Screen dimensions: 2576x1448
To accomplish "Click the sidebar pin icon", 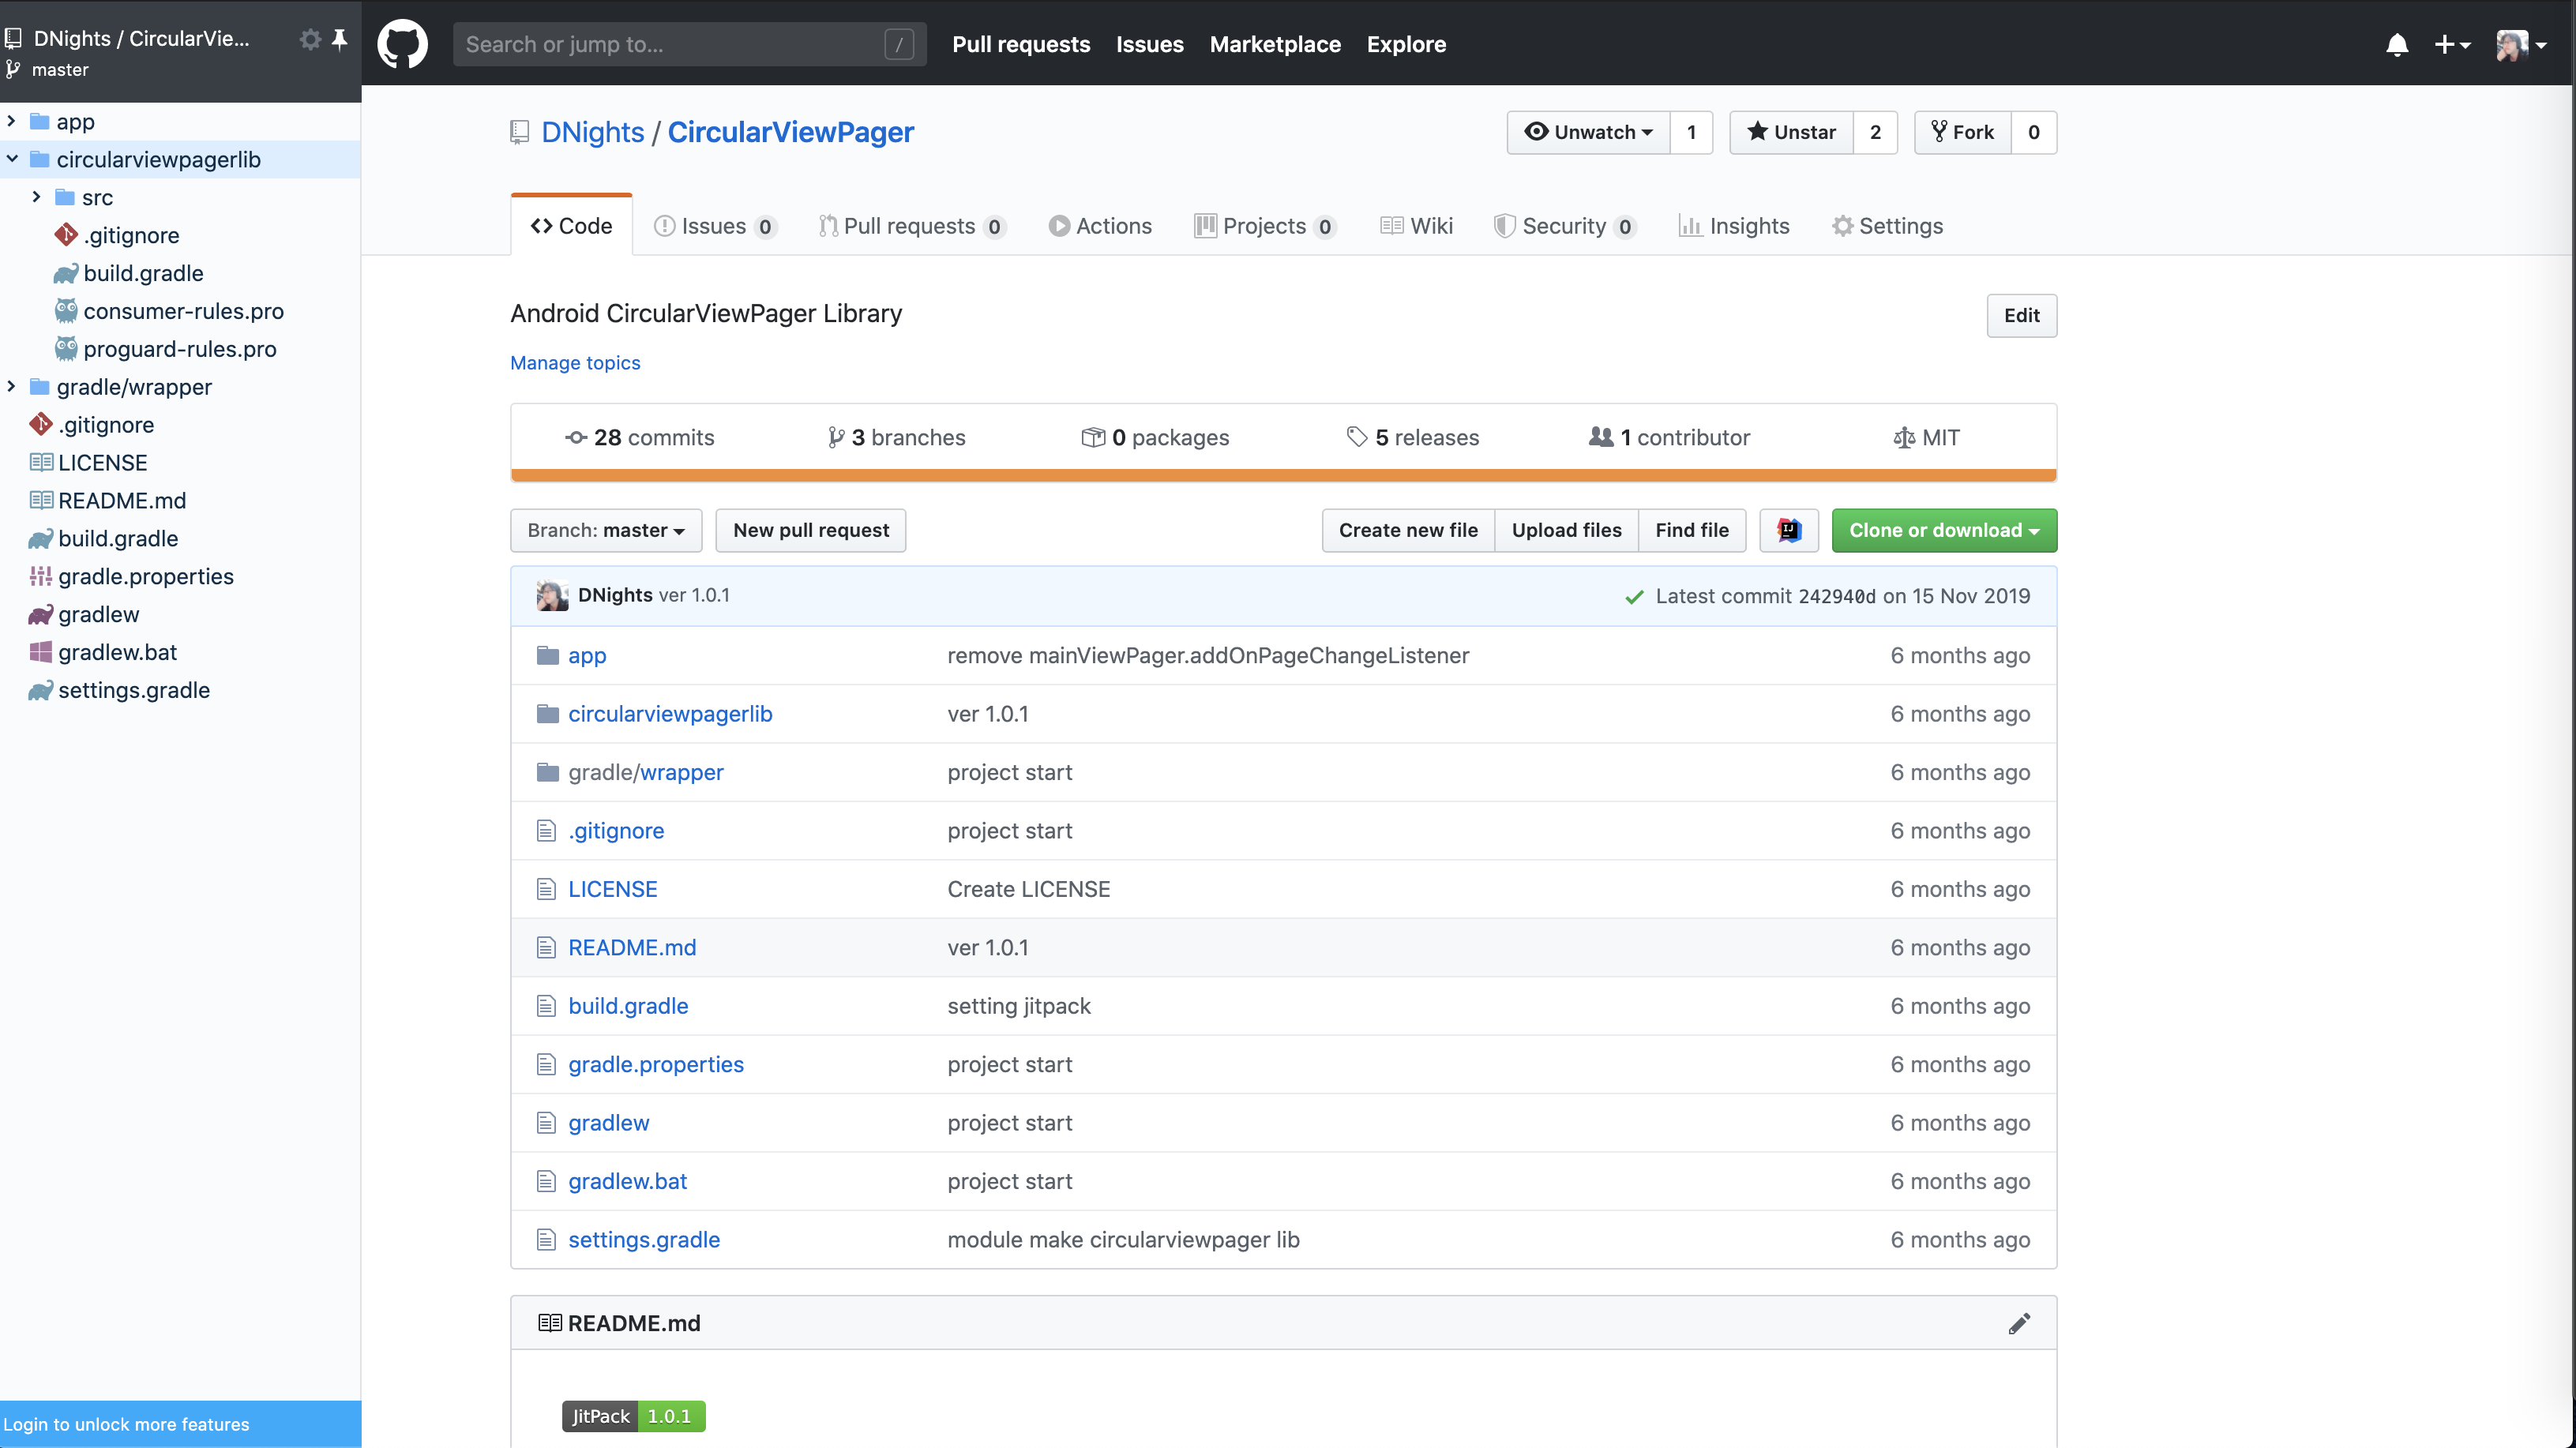I will coord(340,39).
